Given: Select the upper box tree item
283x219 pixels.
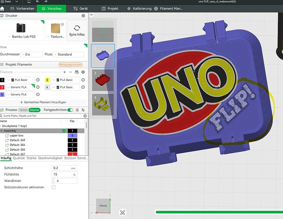Looking at the screenshot, I should click(x=17, y=135).
